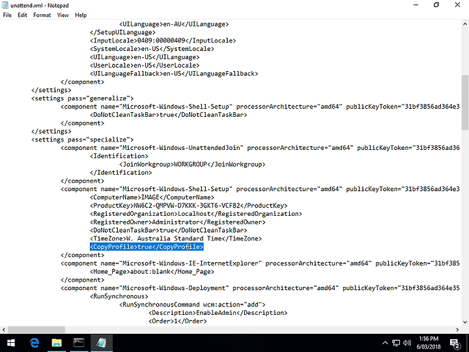Click the Microsoft-Windows-Deployment component line
Screen dimensions: 469x352
260,288
